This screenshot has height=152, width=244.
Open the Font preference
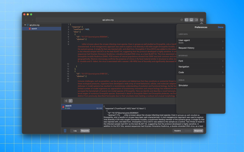pos(201,61)
